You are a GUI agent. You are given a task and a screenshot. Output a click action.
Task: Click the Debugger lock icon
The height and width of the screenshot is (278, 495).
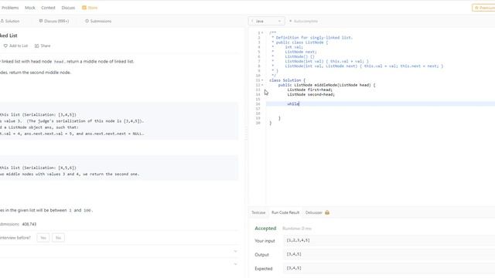coord(327,213)
